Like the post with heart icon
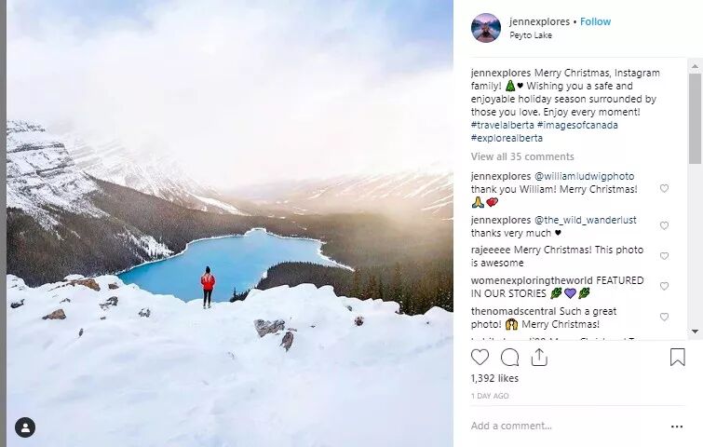This screenshot has height=447, width=703. point(480,358)
